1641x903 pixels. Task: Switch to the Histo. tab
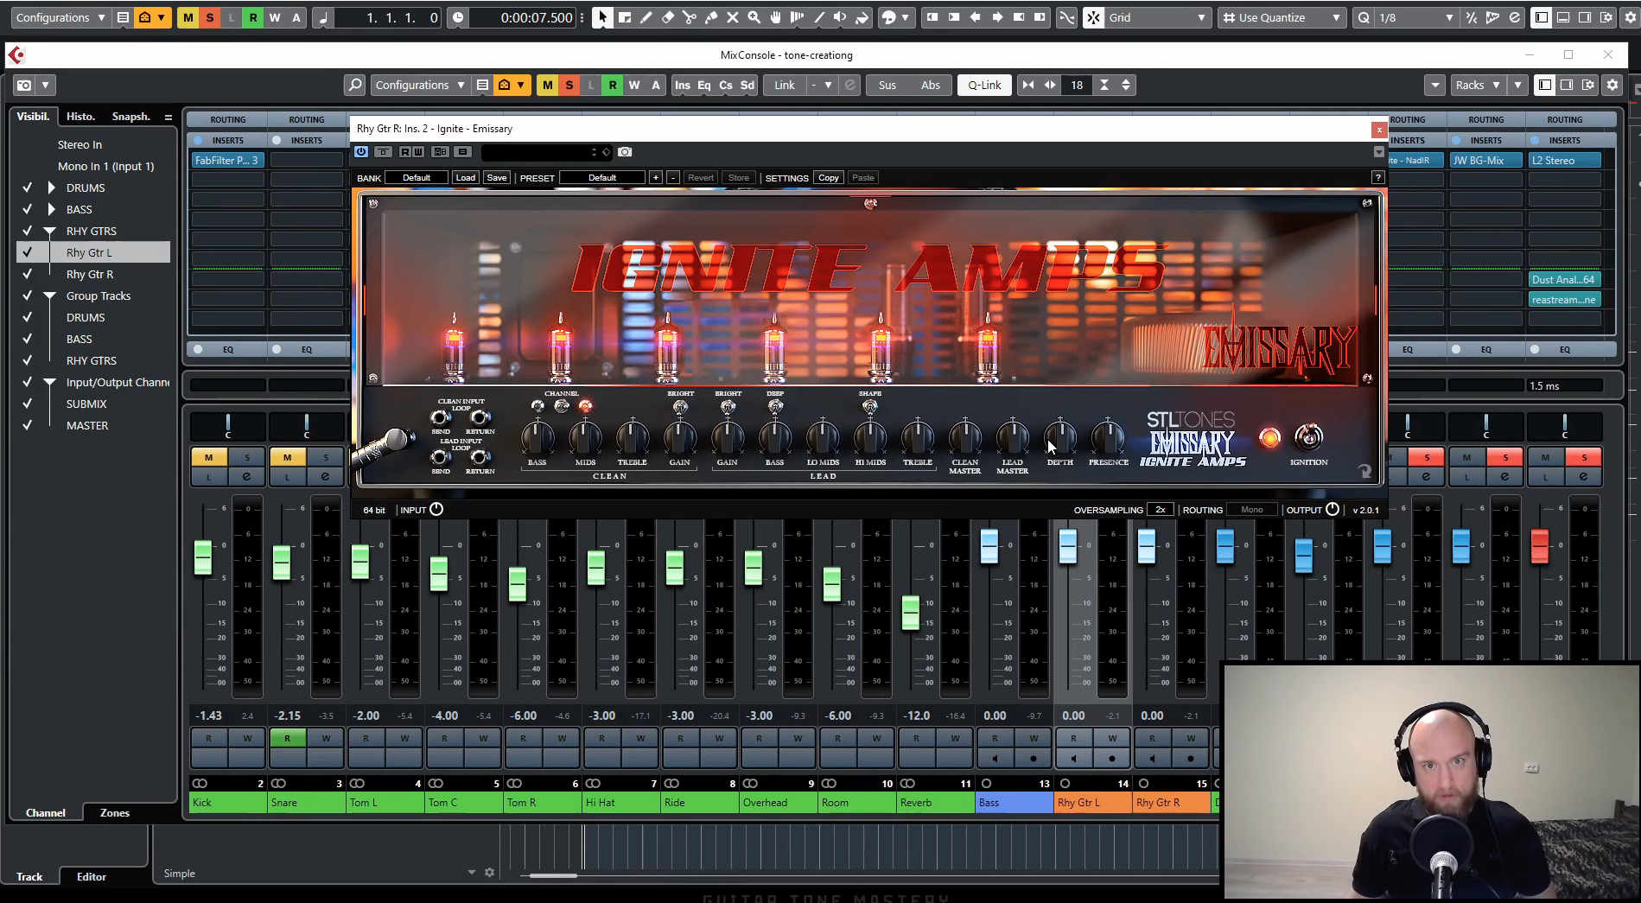80,117
